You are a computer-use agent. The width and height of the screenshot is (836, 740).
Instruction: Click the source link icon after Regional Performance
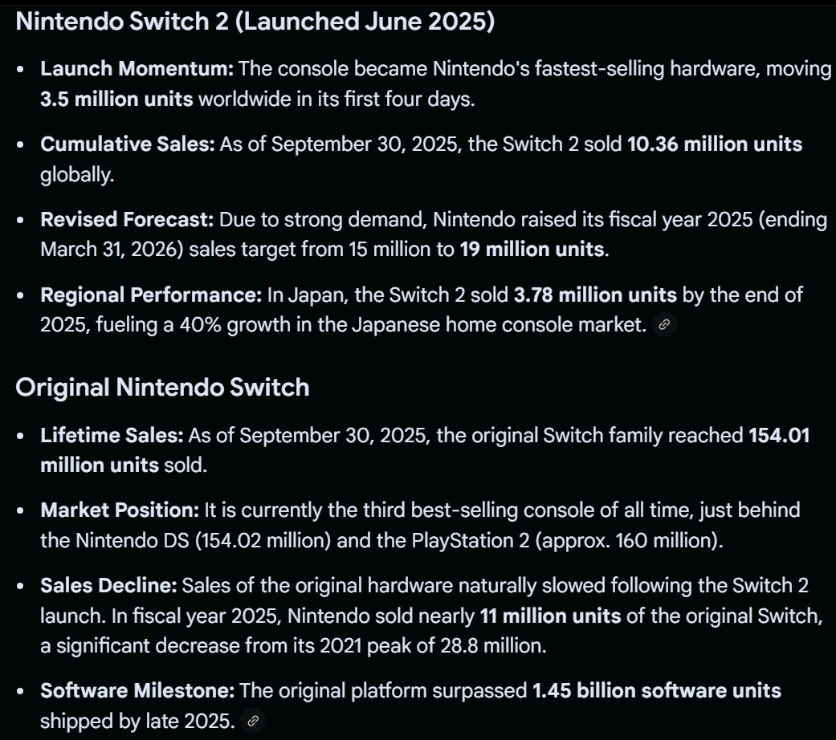pos(664,325)
